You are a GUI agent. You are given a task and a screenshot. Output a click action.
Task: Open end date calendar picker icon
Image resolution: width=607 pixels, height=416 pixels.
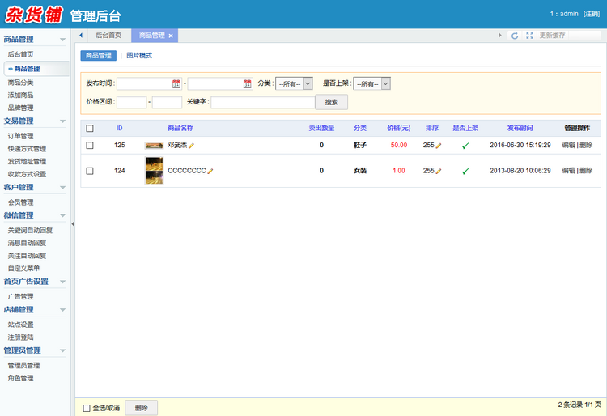pyautogui.click(x=248, y=83)
